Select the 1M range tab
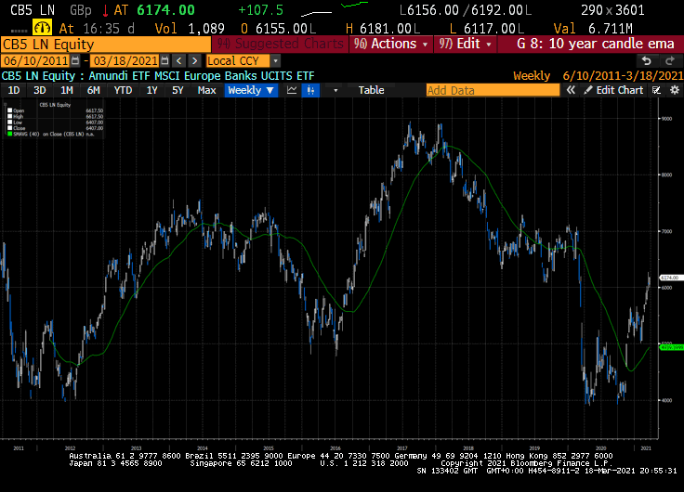 coord(66,90)
